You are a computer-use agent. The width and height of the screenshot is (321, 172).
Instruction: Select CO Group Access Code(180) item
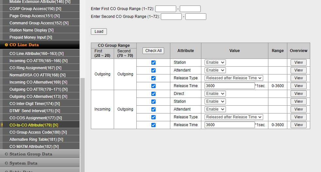tap(38, 132)
